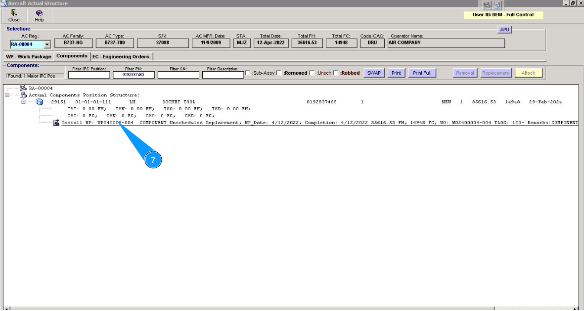Click the title bar application icon
The width and height of the screenshot is (584, 311).
pyautogui.click(x=4, y=3)
